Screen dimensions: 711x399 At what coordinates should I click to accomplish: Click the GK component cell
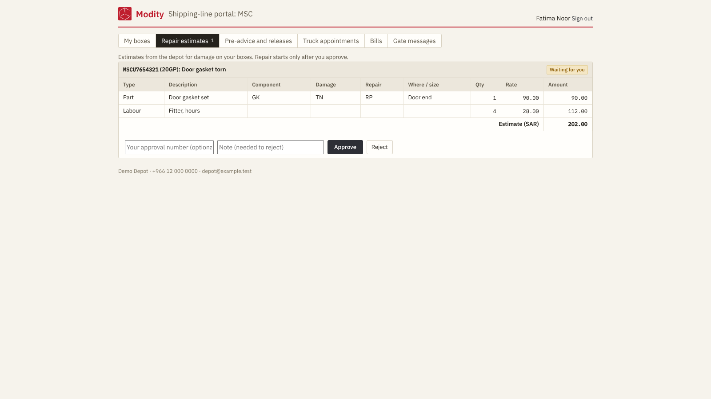click(279, 98)
